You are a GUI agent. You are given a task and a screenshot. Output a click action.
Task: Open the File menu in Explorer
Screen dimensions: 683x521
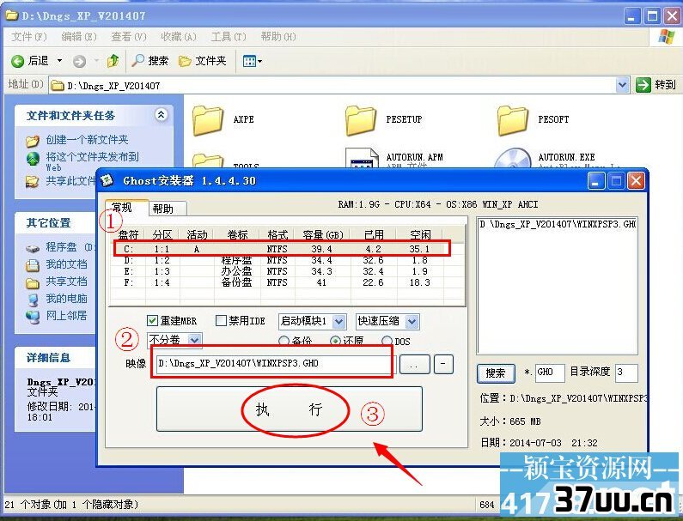pyautogui.click(x=28, y=37)
